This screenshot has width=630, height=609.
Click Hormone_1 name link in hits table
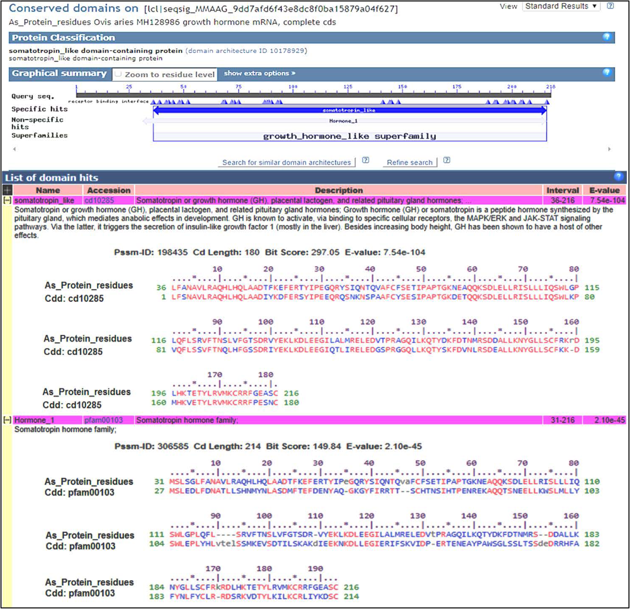tap(34, 420)
